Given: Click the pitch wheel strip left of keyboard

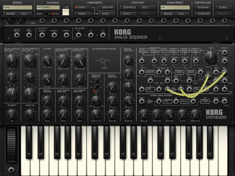Looking at the screenshot, I should click(x=11, y=145).
